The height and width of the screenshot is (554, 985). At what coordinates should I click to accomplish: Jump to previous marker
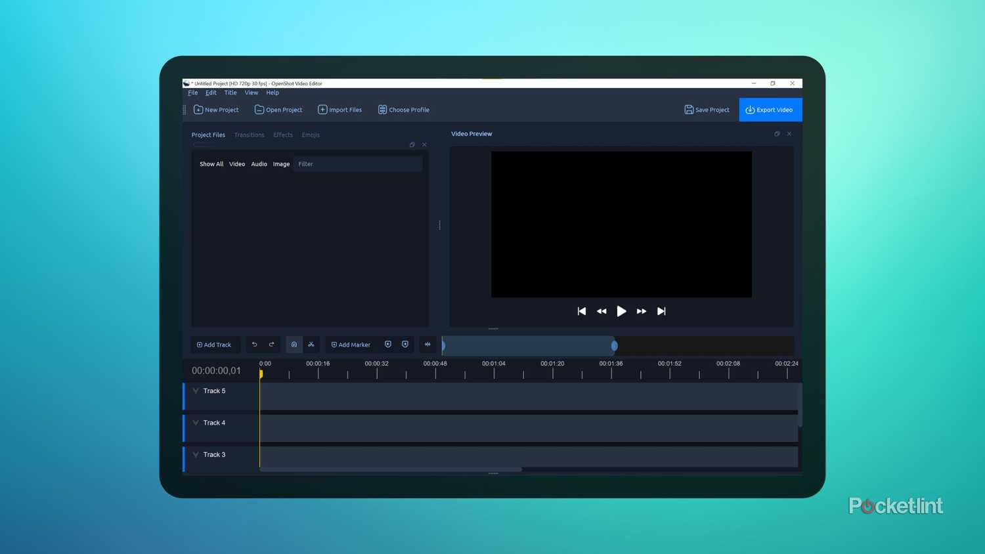[388, 345]
